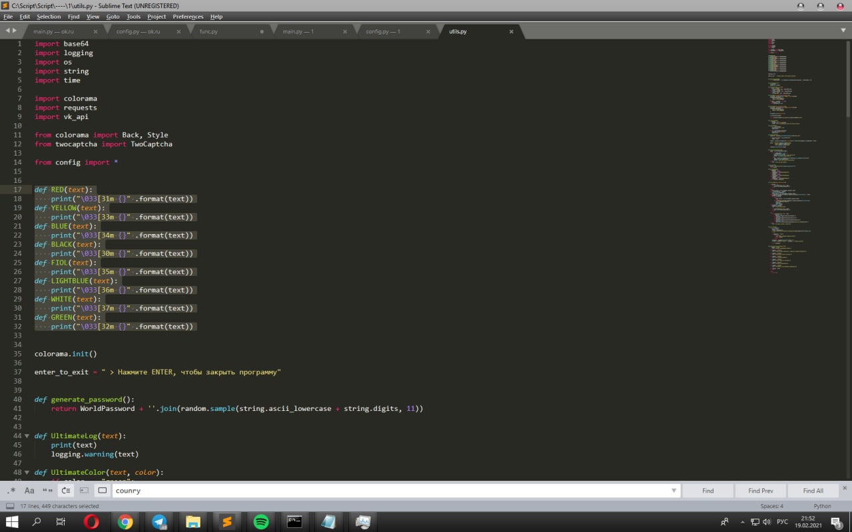Open the File menu
Image resolution: width=852 pixels, height=532 pixels.
8,17
